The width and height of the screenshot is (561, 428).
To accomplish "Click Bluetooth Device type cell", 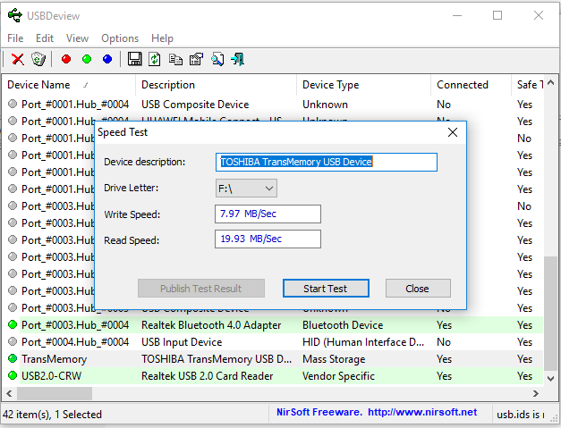I will pyautogui.click(x=343, y=325).
